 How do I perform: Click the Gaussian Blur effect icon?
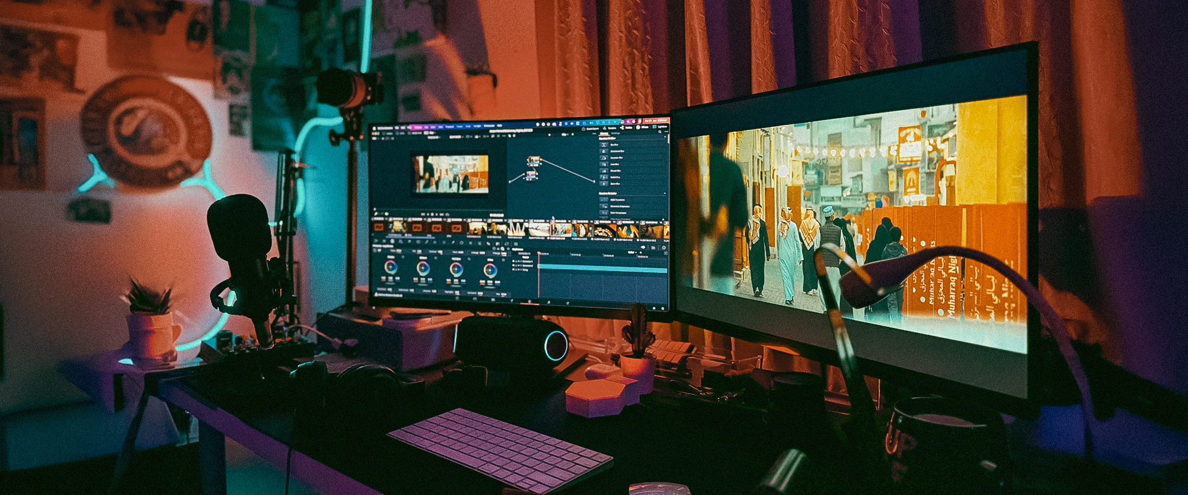click(x=604, y=158)
